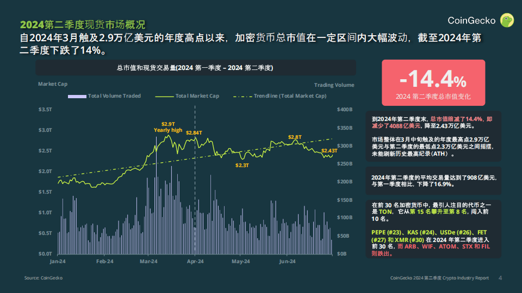
Task: Click the 'Yearly high' annotation
Action: (168, 130)
